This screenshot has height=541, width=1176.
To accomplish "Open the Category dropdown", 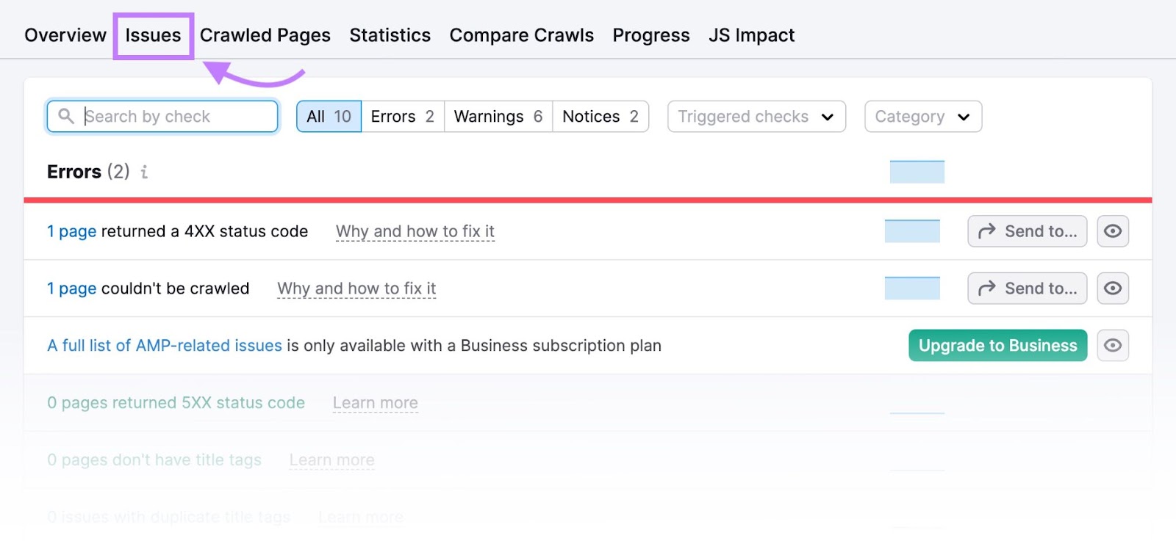I will 923,116.
